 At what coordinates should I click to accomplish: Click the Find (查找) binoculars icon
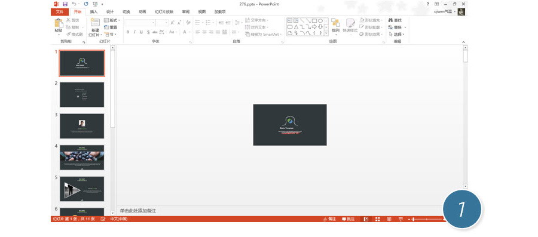click(x=390, y=20)
